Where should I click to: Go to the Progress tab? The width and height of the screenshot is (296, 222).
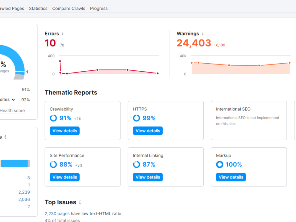(99, 9)
